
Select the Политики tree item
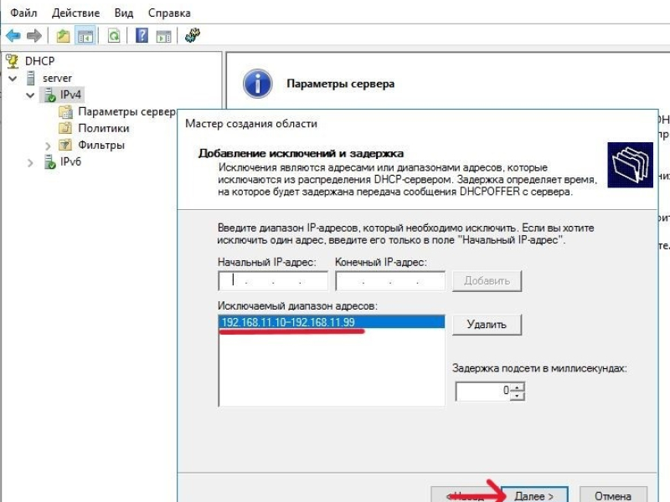pos(103,128)
